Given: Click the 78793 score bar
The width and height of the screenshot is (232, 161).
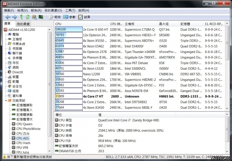Looking at the screenshot, I should (x=69, y=35).
